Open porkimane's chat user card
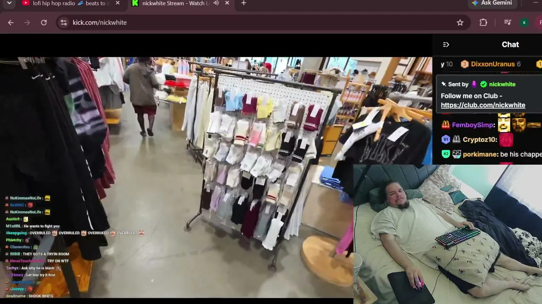This screenshot has height=304, width=542. (x=481, y=155)
